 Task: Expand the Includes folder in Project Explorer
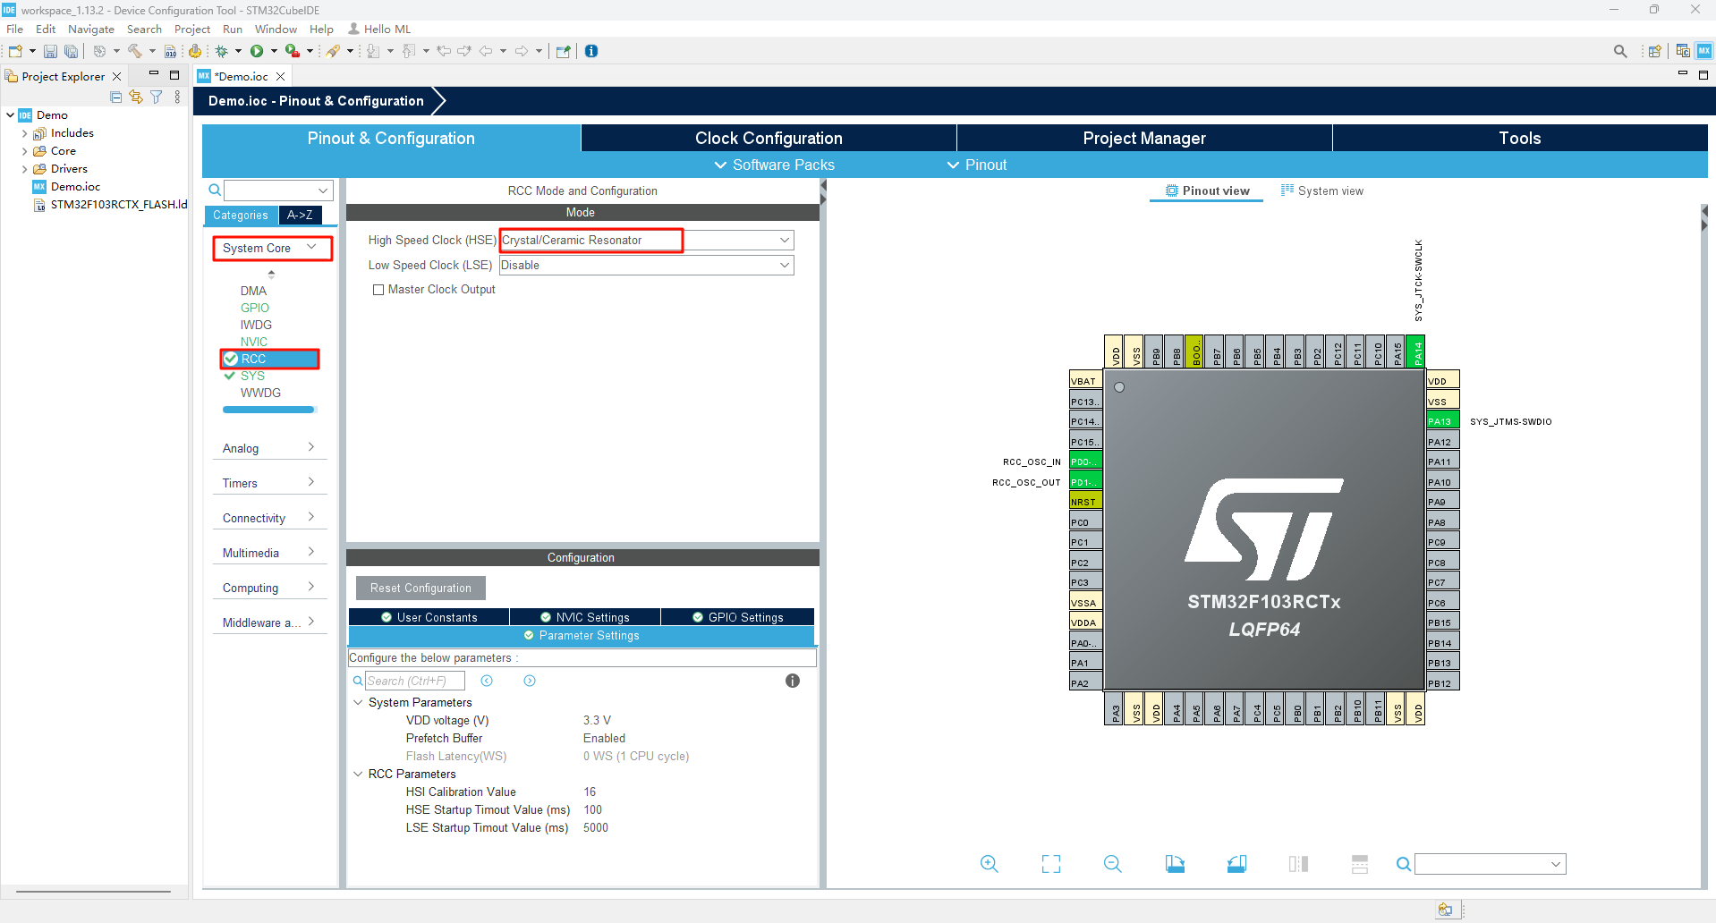(x=24, y=133)
